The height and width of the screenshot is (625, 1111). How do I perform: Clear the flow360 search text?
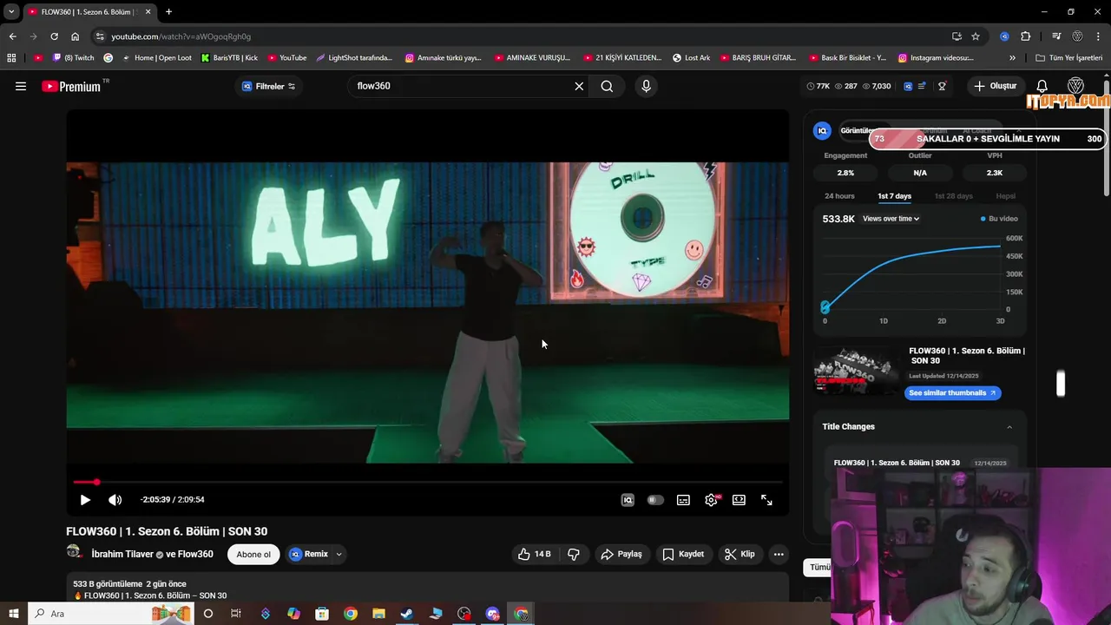[579, 86]
